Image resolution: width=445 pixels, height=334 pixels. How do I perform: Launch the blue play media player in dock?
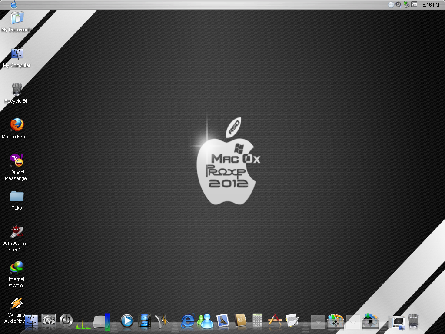[x=127, y=321]
